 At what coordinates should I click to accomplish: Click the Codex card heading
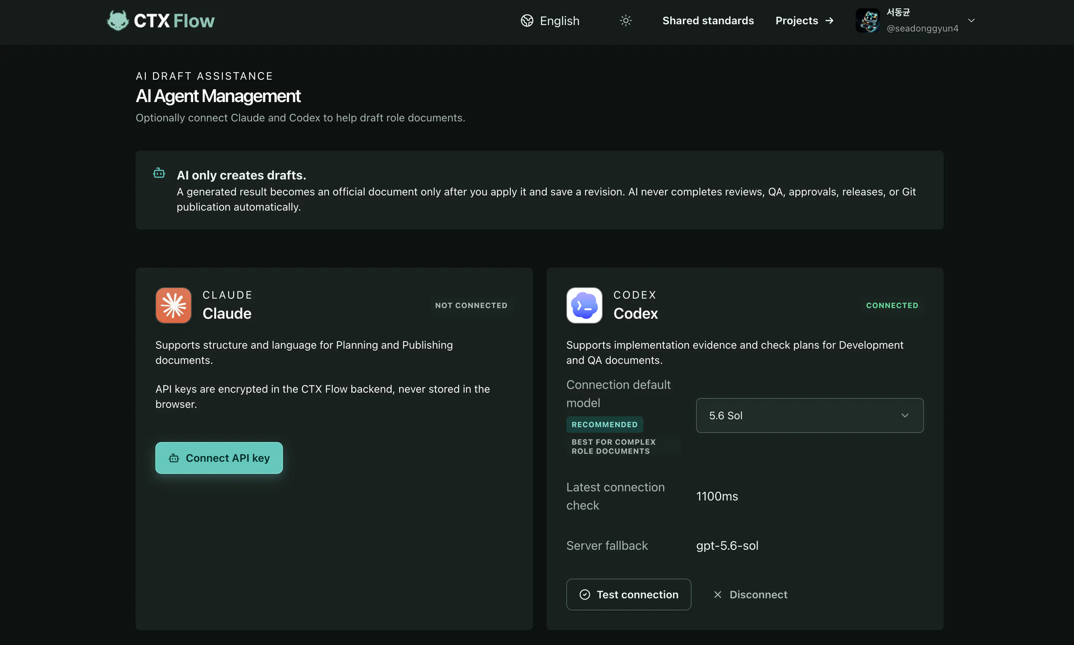click(x=635, y=313)
